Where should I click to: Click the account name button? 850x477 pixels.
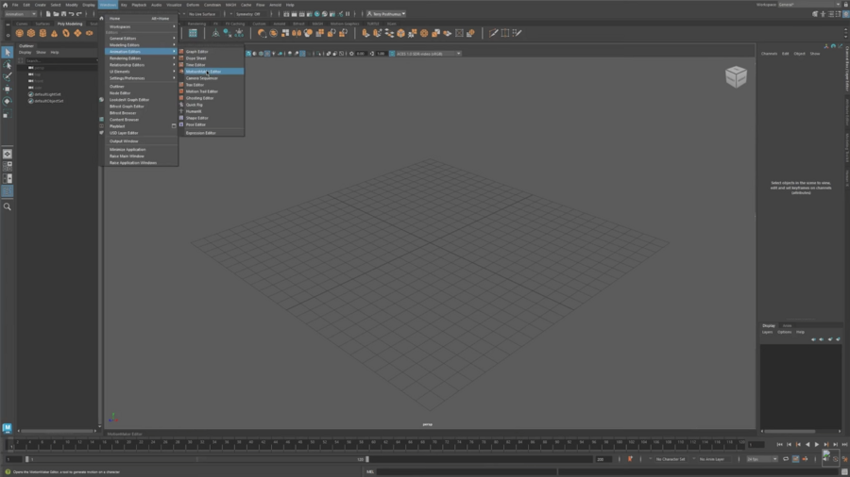[x=385, y=14]
